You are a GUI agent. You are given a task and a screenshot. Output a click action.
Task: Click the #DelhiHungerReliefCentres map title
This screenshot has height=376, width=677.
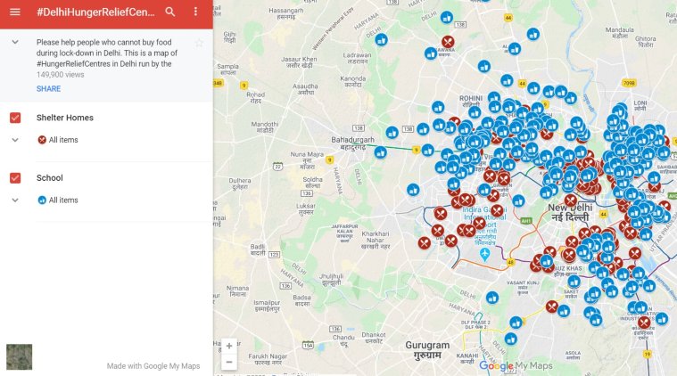tap(95, 12)
